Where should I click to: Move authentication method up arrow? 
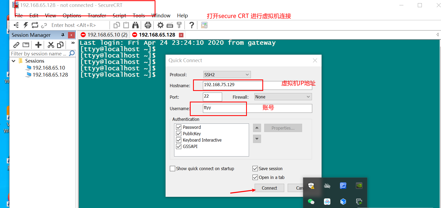point(257,128)
